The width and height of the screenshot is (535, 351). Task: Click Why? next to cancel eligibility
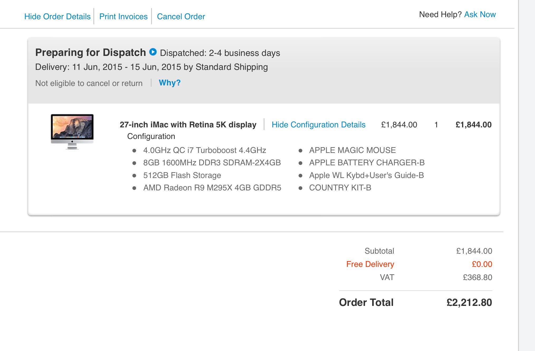[x=170, y=83]
